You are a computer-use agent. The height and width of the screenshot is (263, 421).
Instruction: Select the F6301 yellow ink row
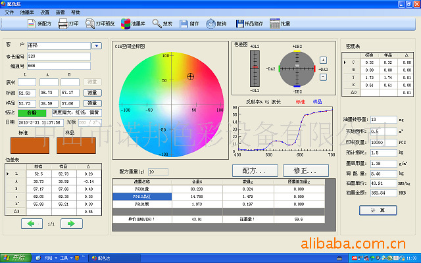point(142,189)
